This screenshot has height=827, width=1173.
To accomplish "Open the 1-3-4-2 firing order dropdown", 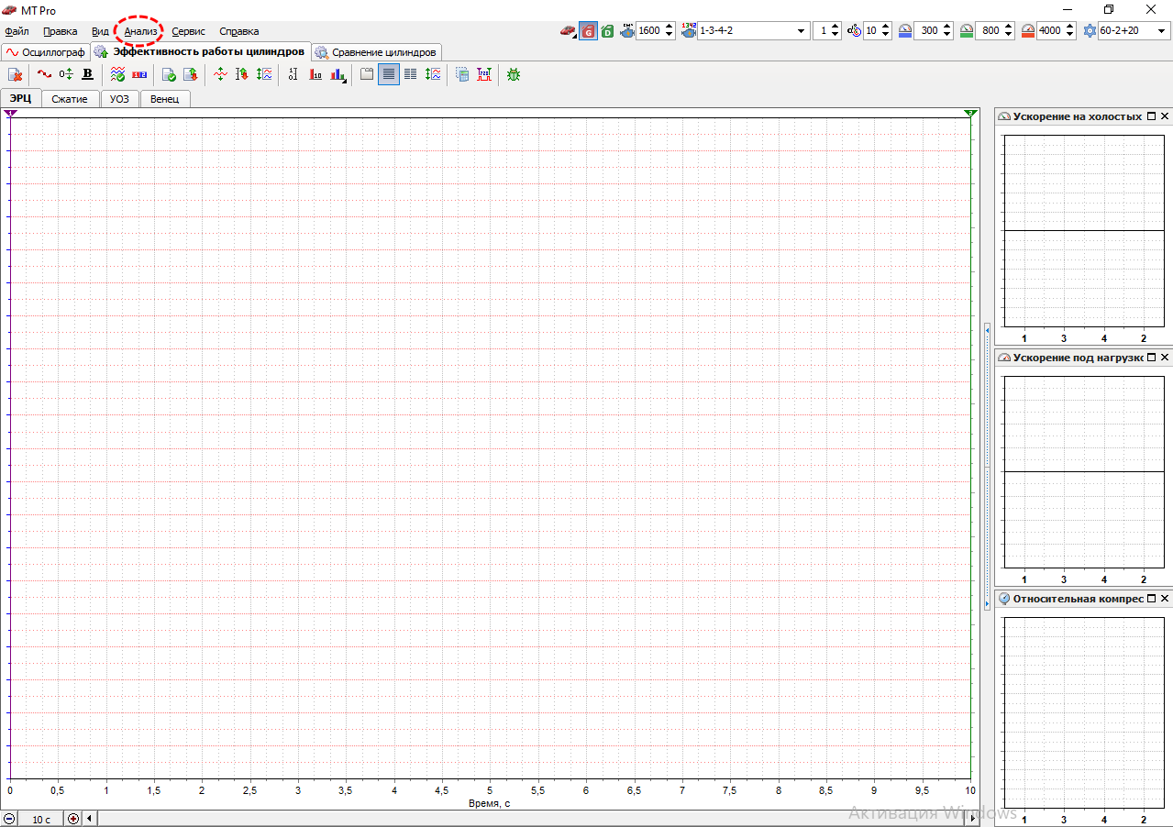I will [802, 31].
